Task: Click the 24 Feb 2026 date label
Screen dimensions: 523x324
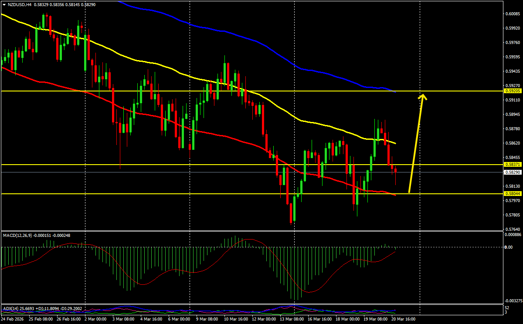Action: [x=13, y=320]
